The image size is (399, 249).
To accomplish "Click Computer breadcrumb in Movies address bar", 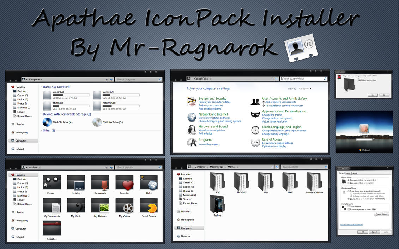I will 200,167.
